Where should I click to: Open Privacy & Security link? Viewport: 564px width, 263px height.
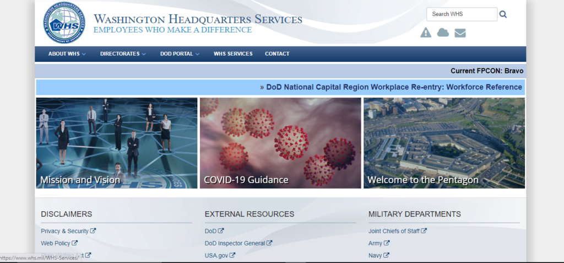pos(65,231)
